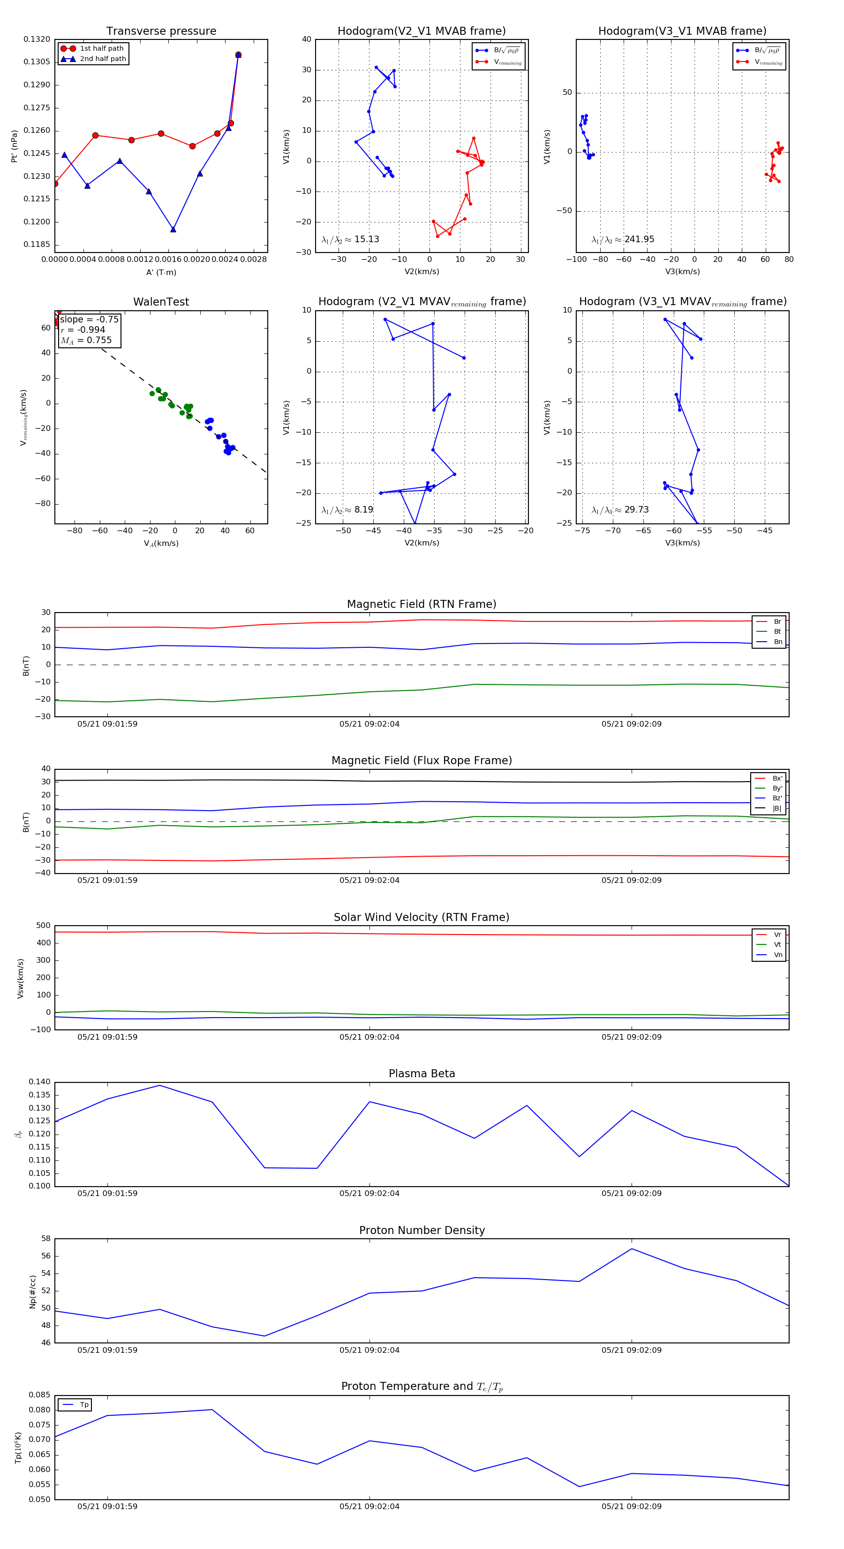Click the eigenvalue ratio text '241.95'
The height and width of the screenshot is (1549, 844).
pos(639,239)
